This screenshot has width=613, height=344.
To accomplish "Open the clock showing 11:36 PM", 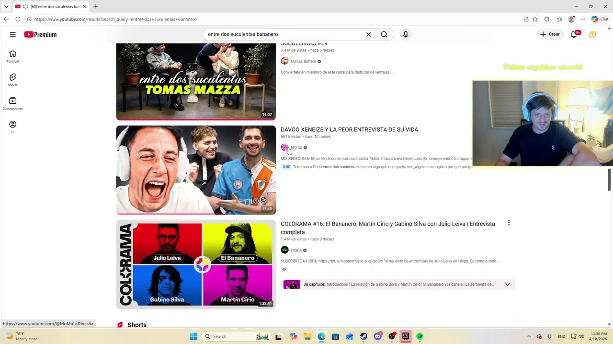I will [599, 336].
